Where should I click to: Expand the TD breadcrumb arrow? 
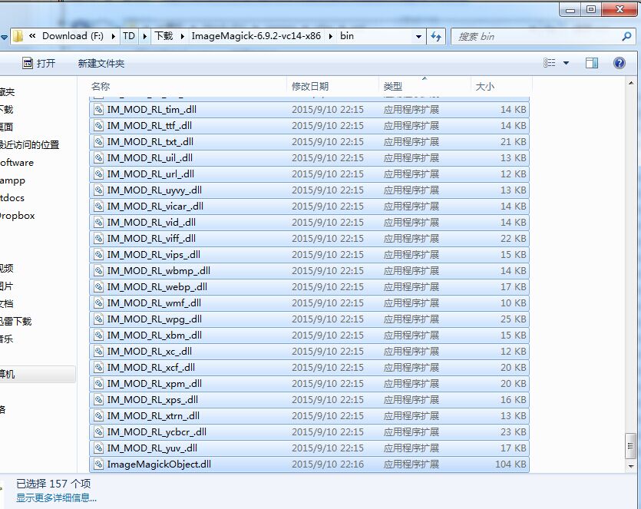pos(145,36)
